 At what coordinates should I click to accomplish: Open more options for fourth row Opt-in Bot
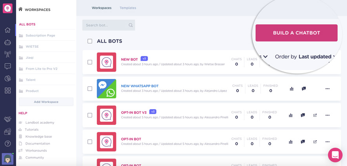tap(327, 142)
